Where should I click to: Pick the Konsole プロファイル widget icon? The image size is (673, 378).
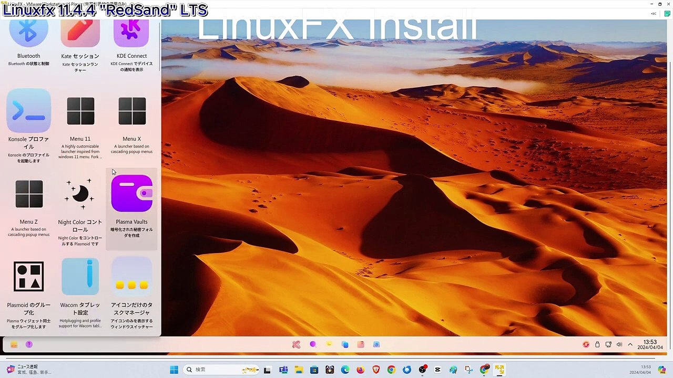click(29, 111)
